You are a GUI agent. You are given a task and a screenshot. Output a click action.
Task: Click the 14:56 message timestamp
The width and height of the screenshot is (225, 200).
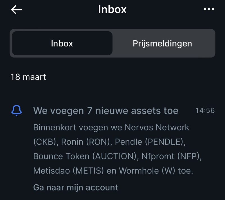tap(205, 111)
